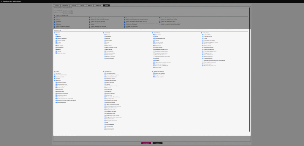Toggle the DROITS UTILISATEUR section checkbox

click(55, 15)
